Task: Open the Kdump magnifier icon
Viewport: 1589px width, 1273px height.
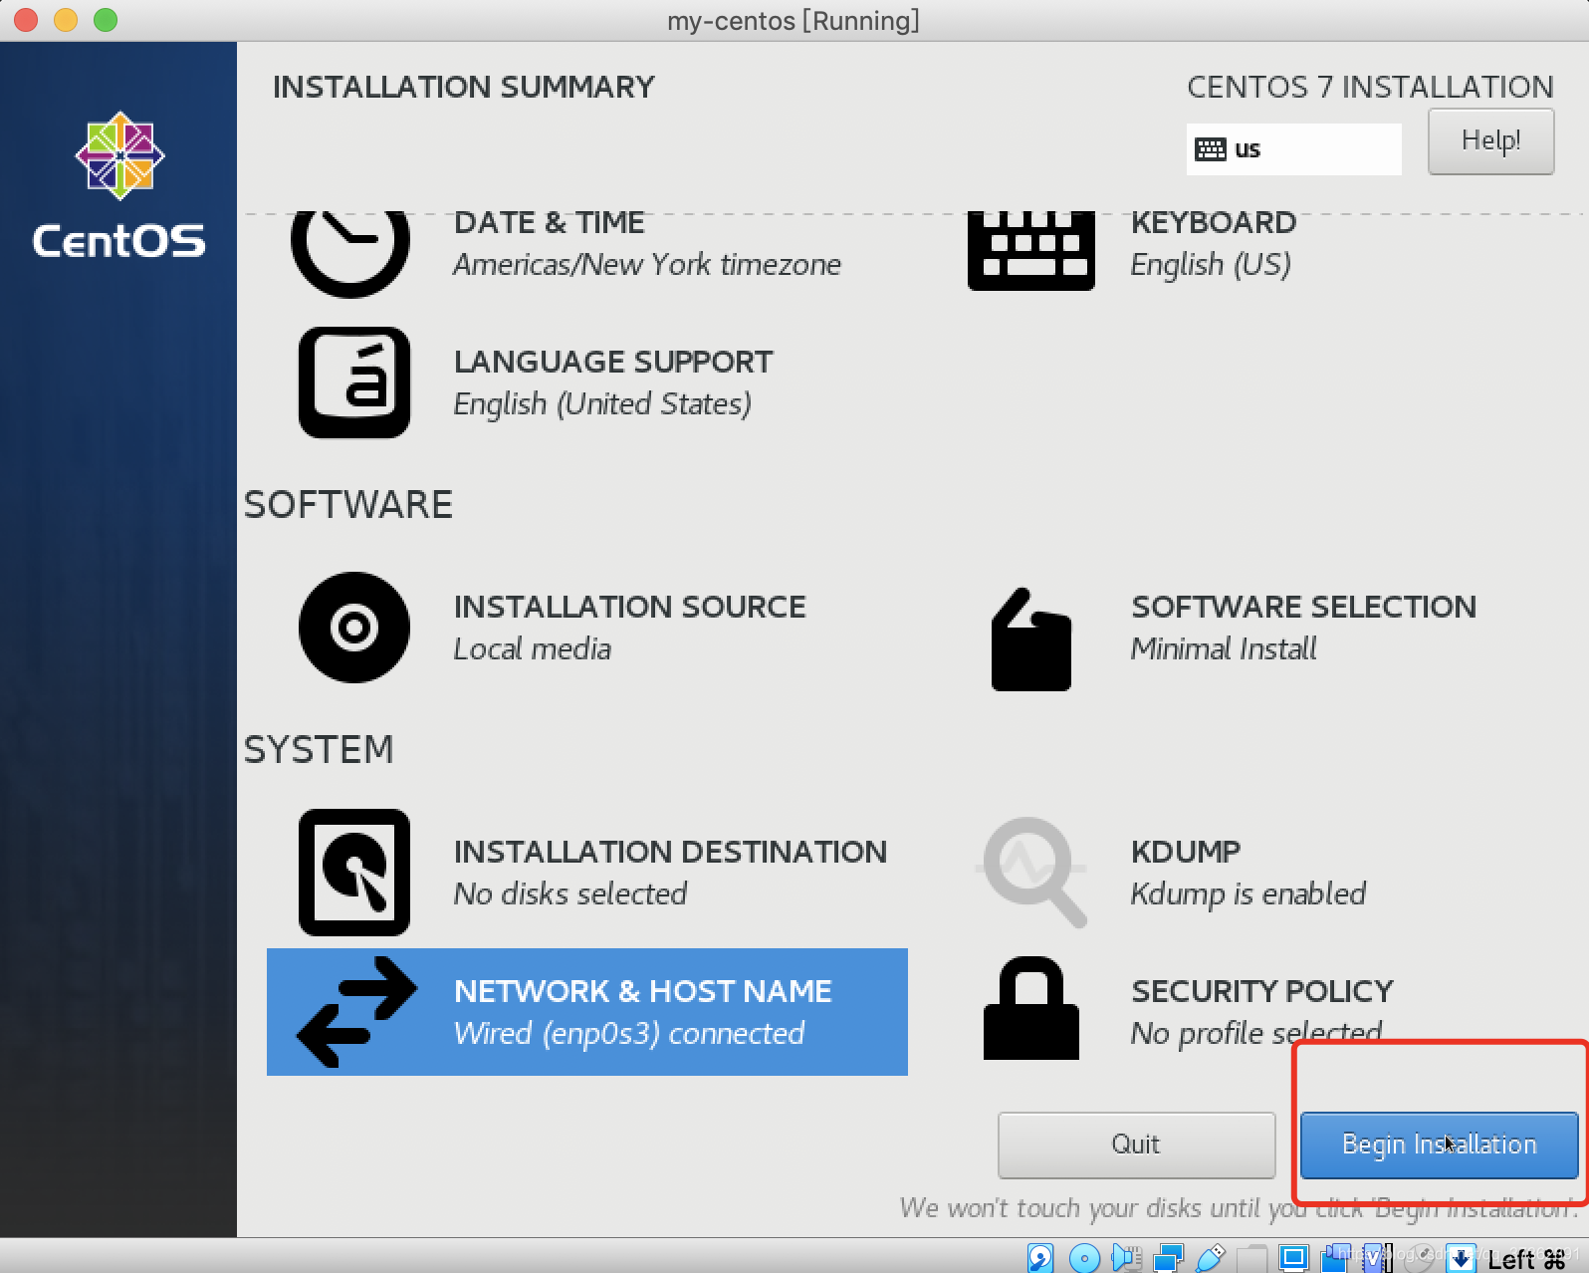Action: point(1033,873)
